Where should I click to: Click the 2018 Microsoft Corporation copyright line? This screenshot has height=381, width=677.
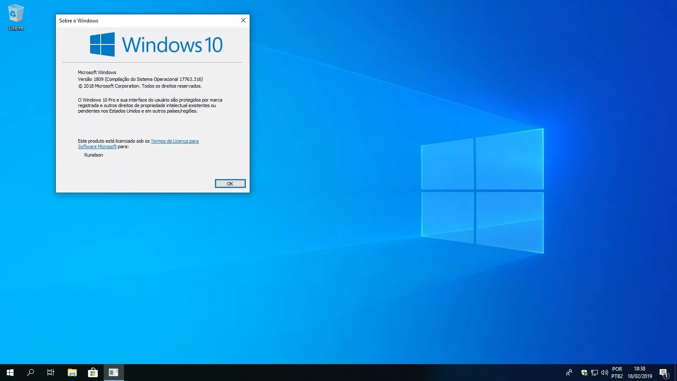click(140, 86)
